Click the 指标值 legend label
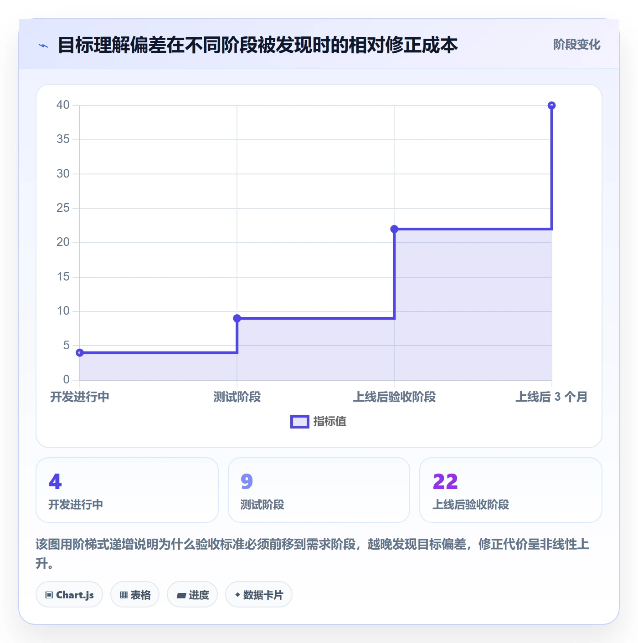 point(330,422)
